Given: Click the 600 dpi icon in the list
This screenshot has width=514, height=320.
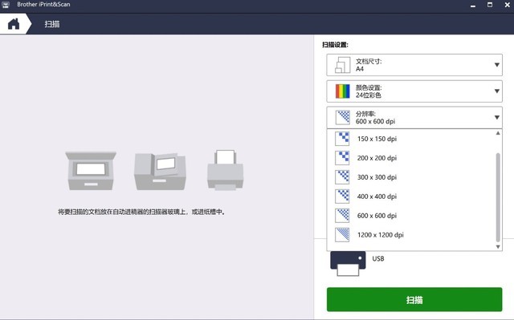Looking at the screenshot, I should [342, 215].
